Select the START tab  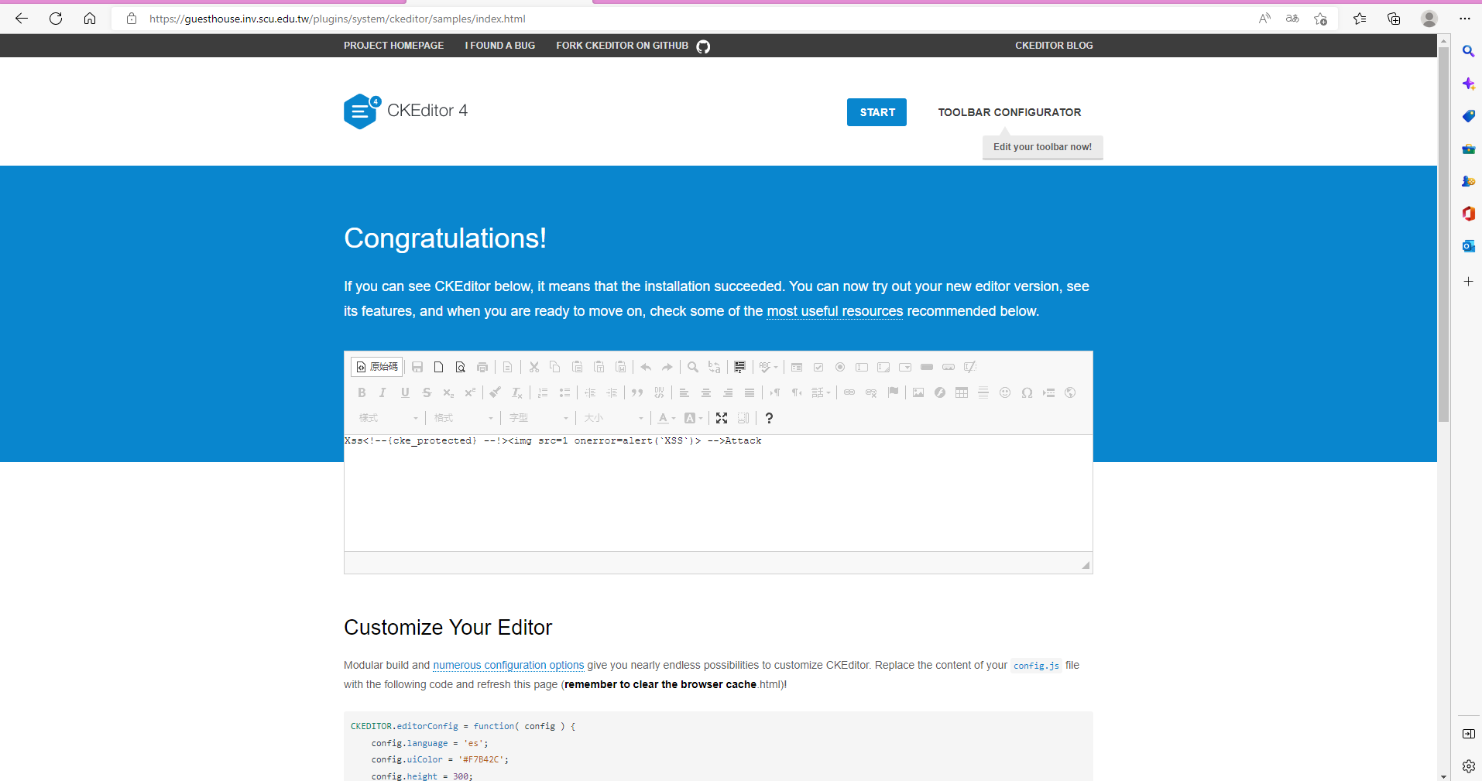(877, 112)
